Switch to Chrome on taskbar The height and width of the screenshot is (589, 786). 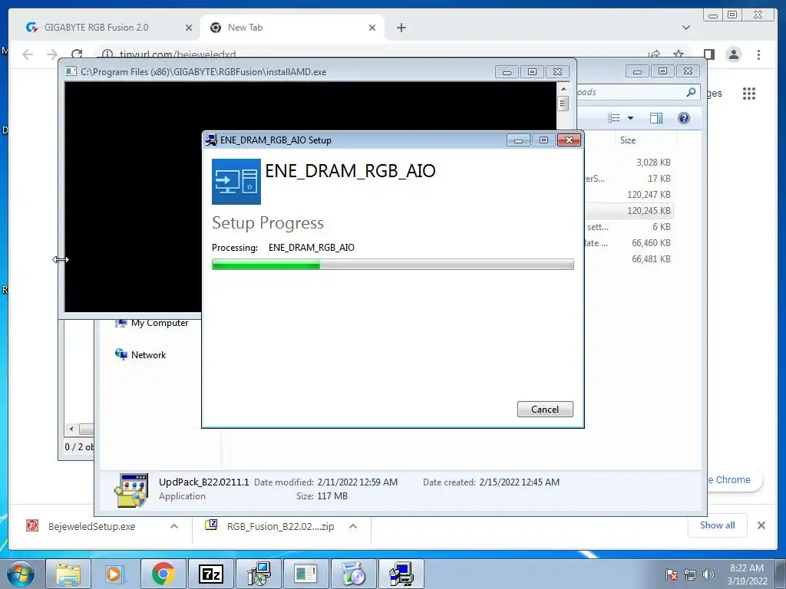(x=163, y=574)
